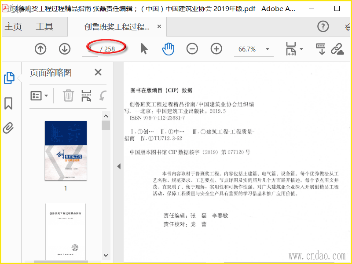Zoom in with the plus button
This screenshot has width=352, height=264.
(x=216, y=49)
